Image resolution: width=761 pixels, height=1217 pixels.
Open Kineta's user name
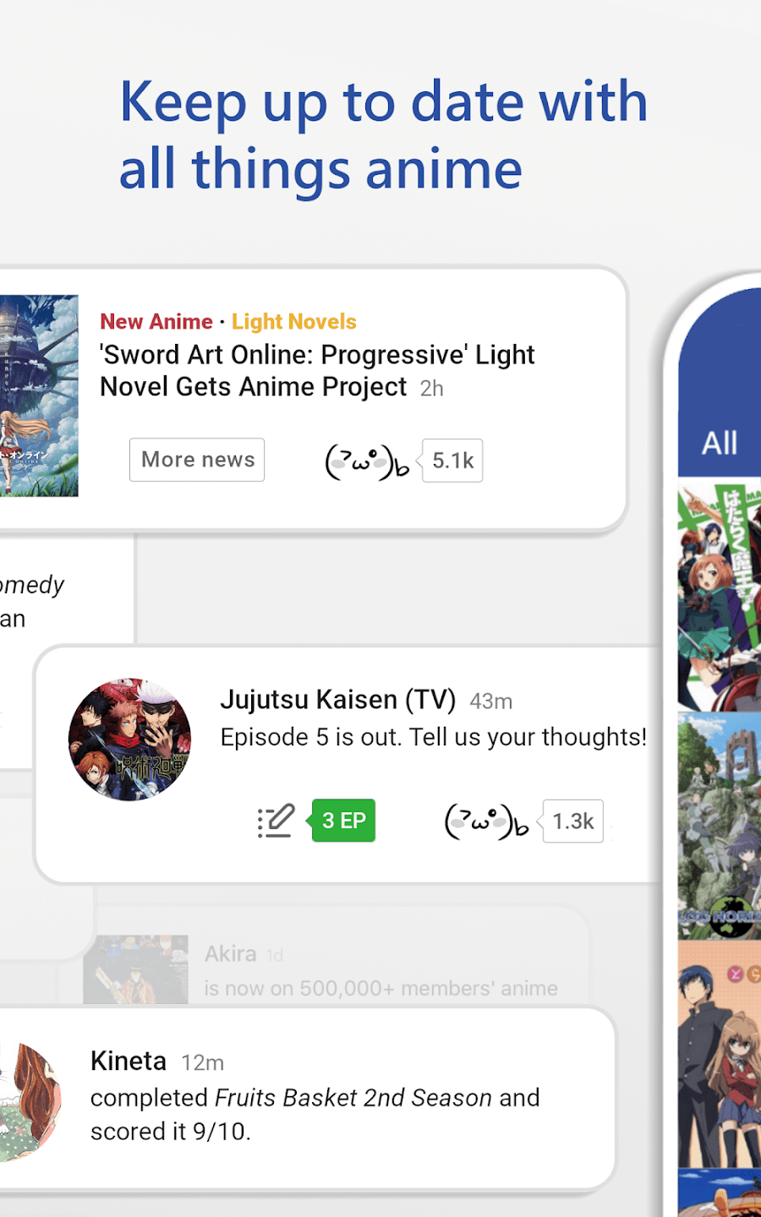(x=129, y=1061)
